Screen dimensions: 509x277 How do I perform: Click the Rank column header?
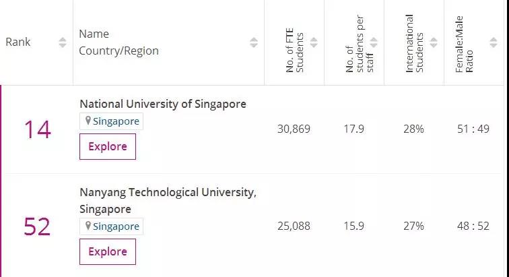[x=18, y=42]
